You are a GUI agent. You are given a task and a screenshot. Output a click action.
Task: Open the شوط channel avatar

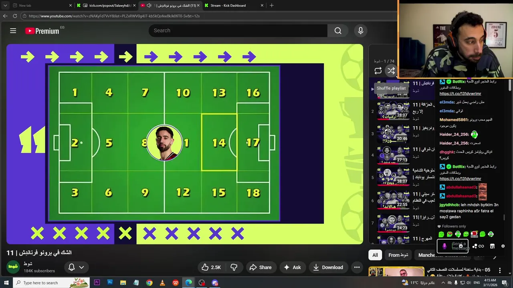tap(13, 267)
